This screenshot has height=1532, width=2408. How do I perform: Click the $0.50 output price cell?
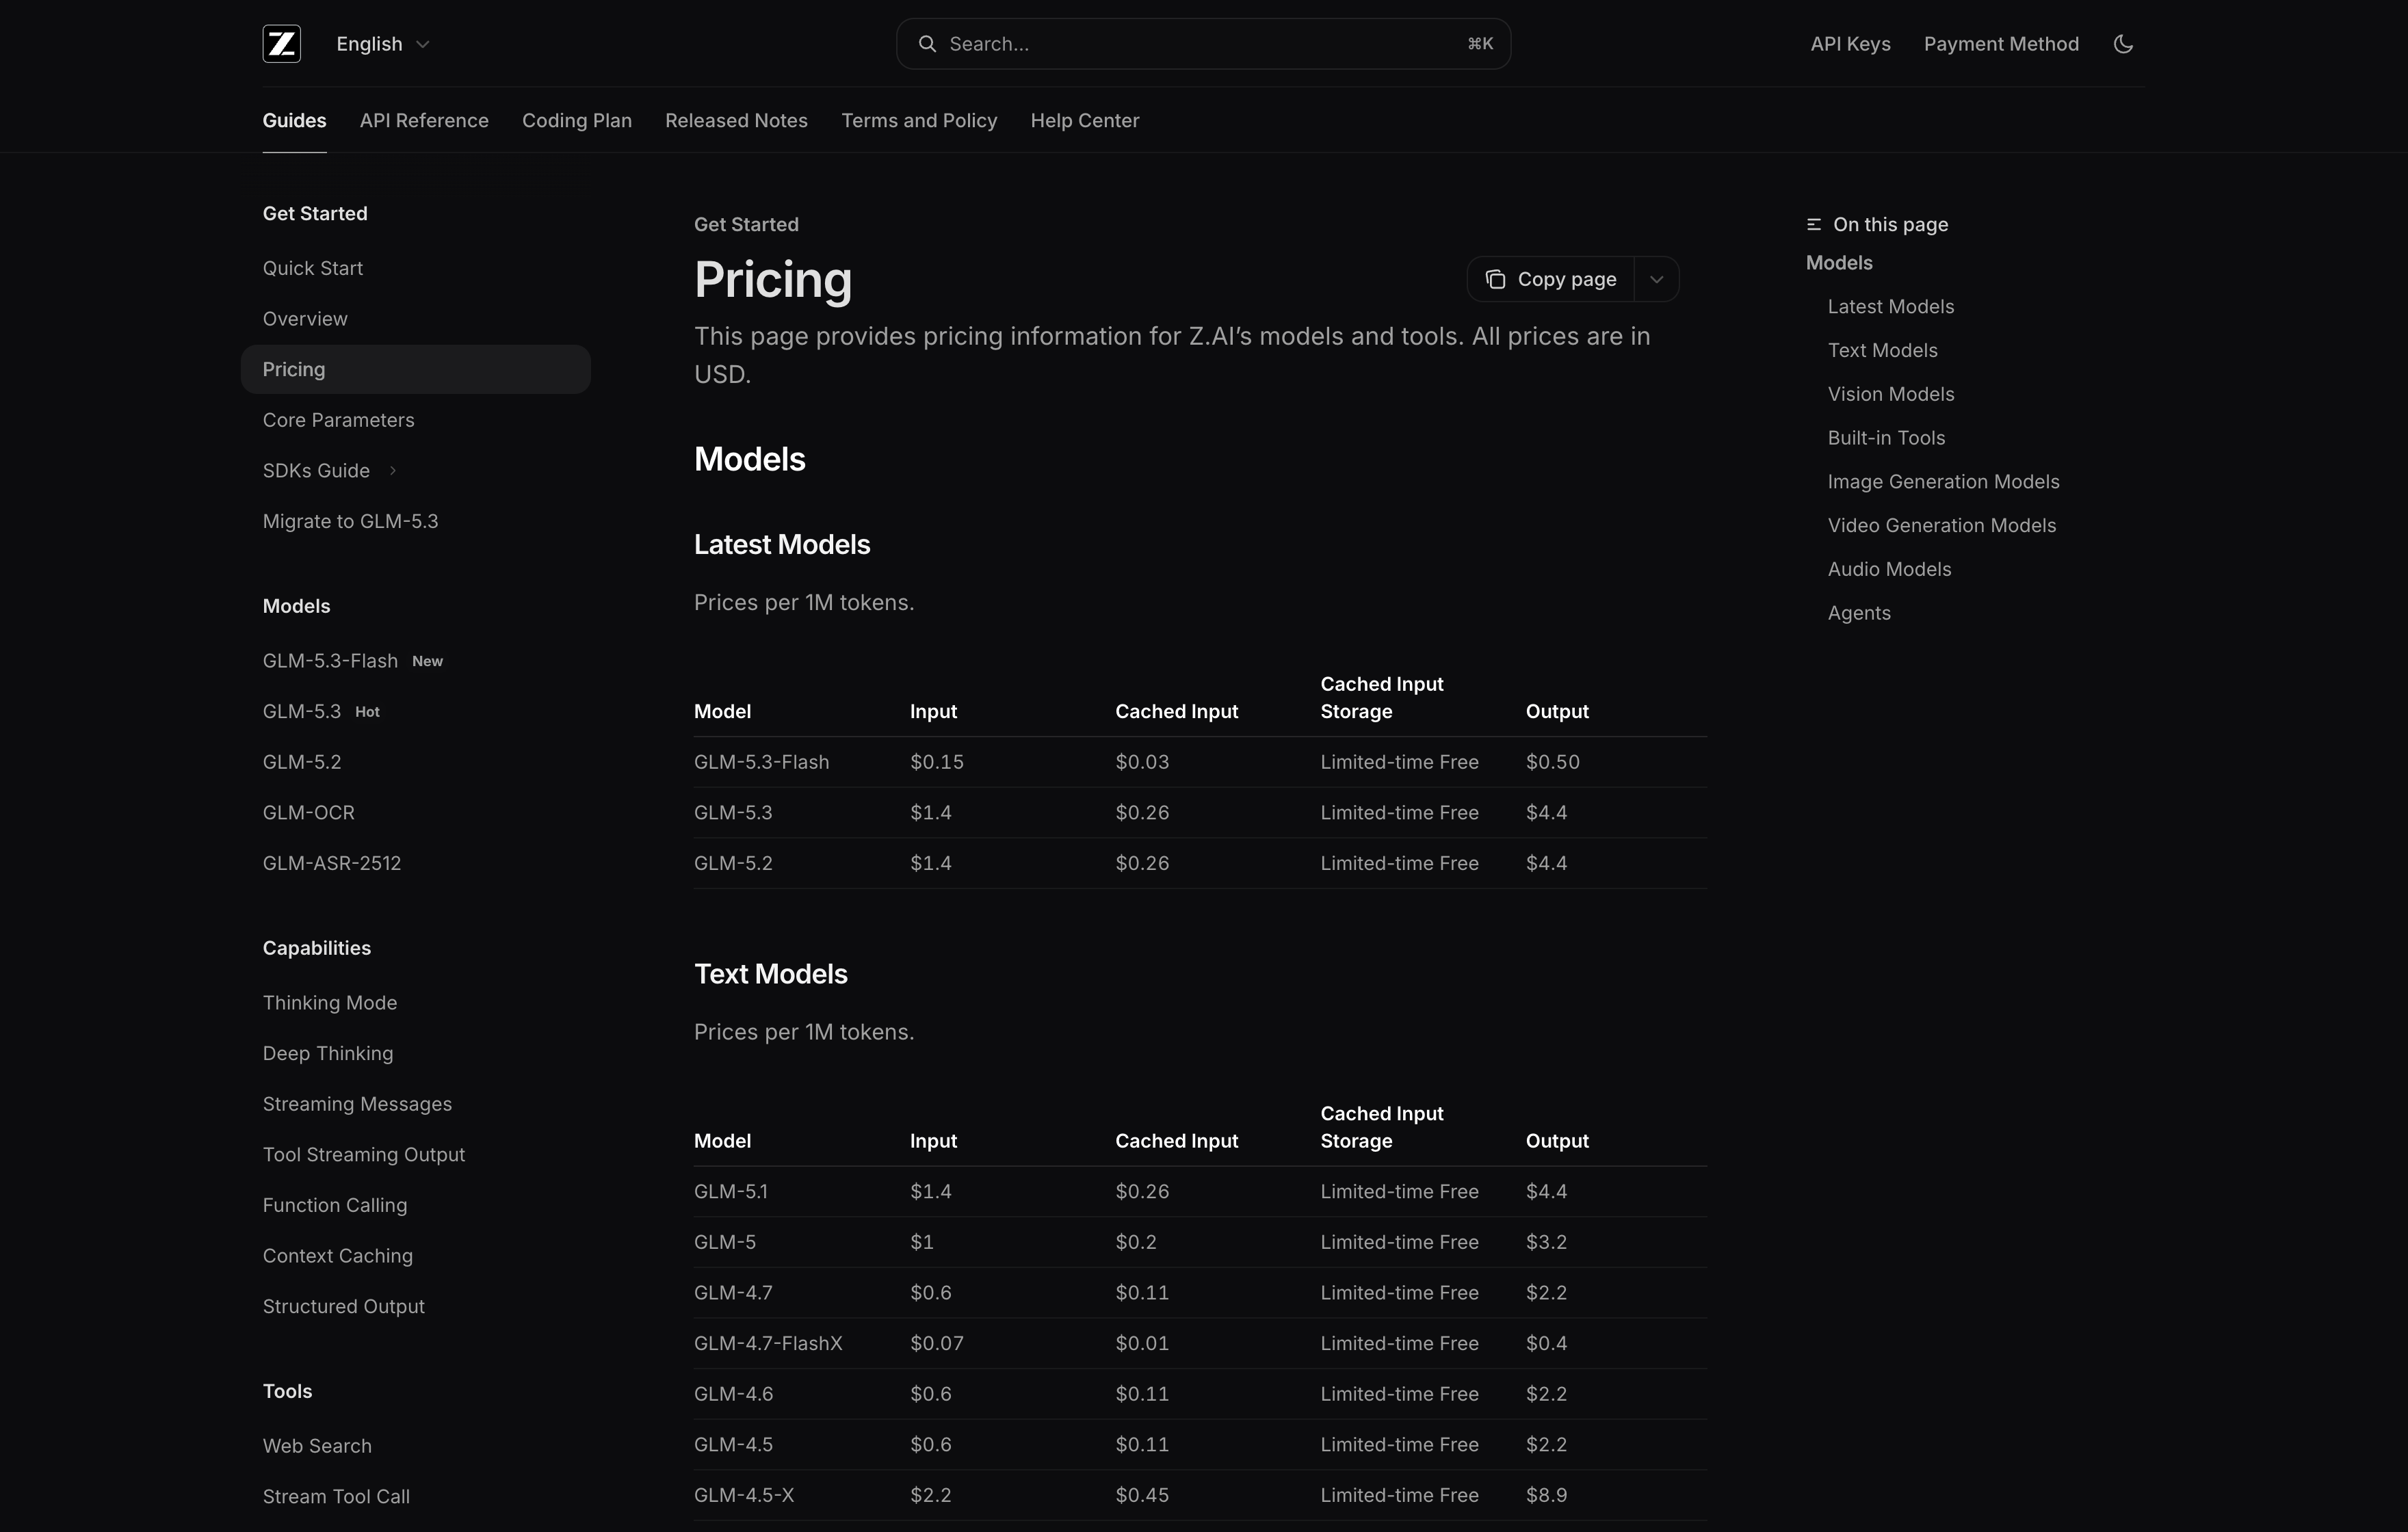coord(1552,762)
